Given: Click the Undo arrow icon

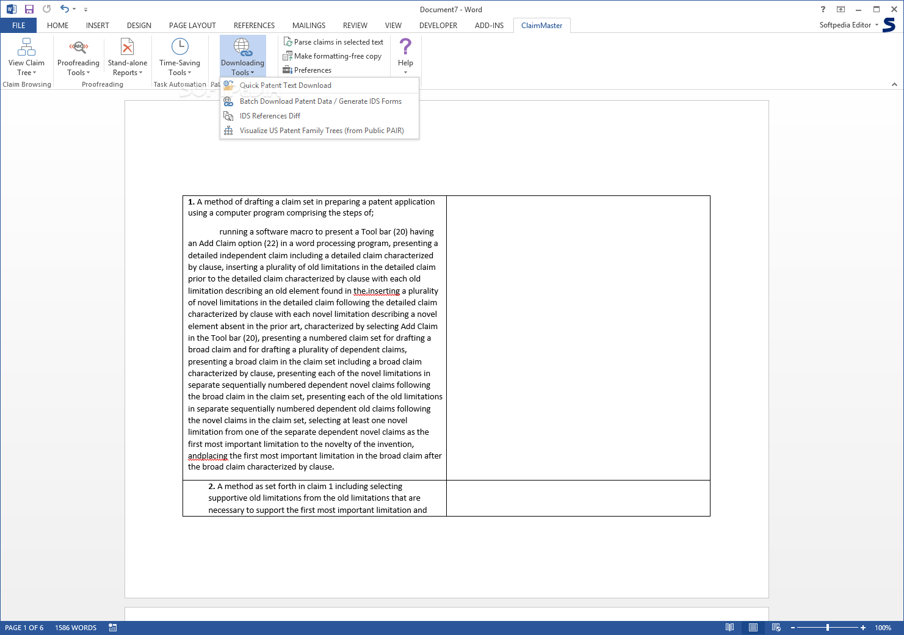Looking at the screenshot, I should pyautogui.click(x=65, y=9).
